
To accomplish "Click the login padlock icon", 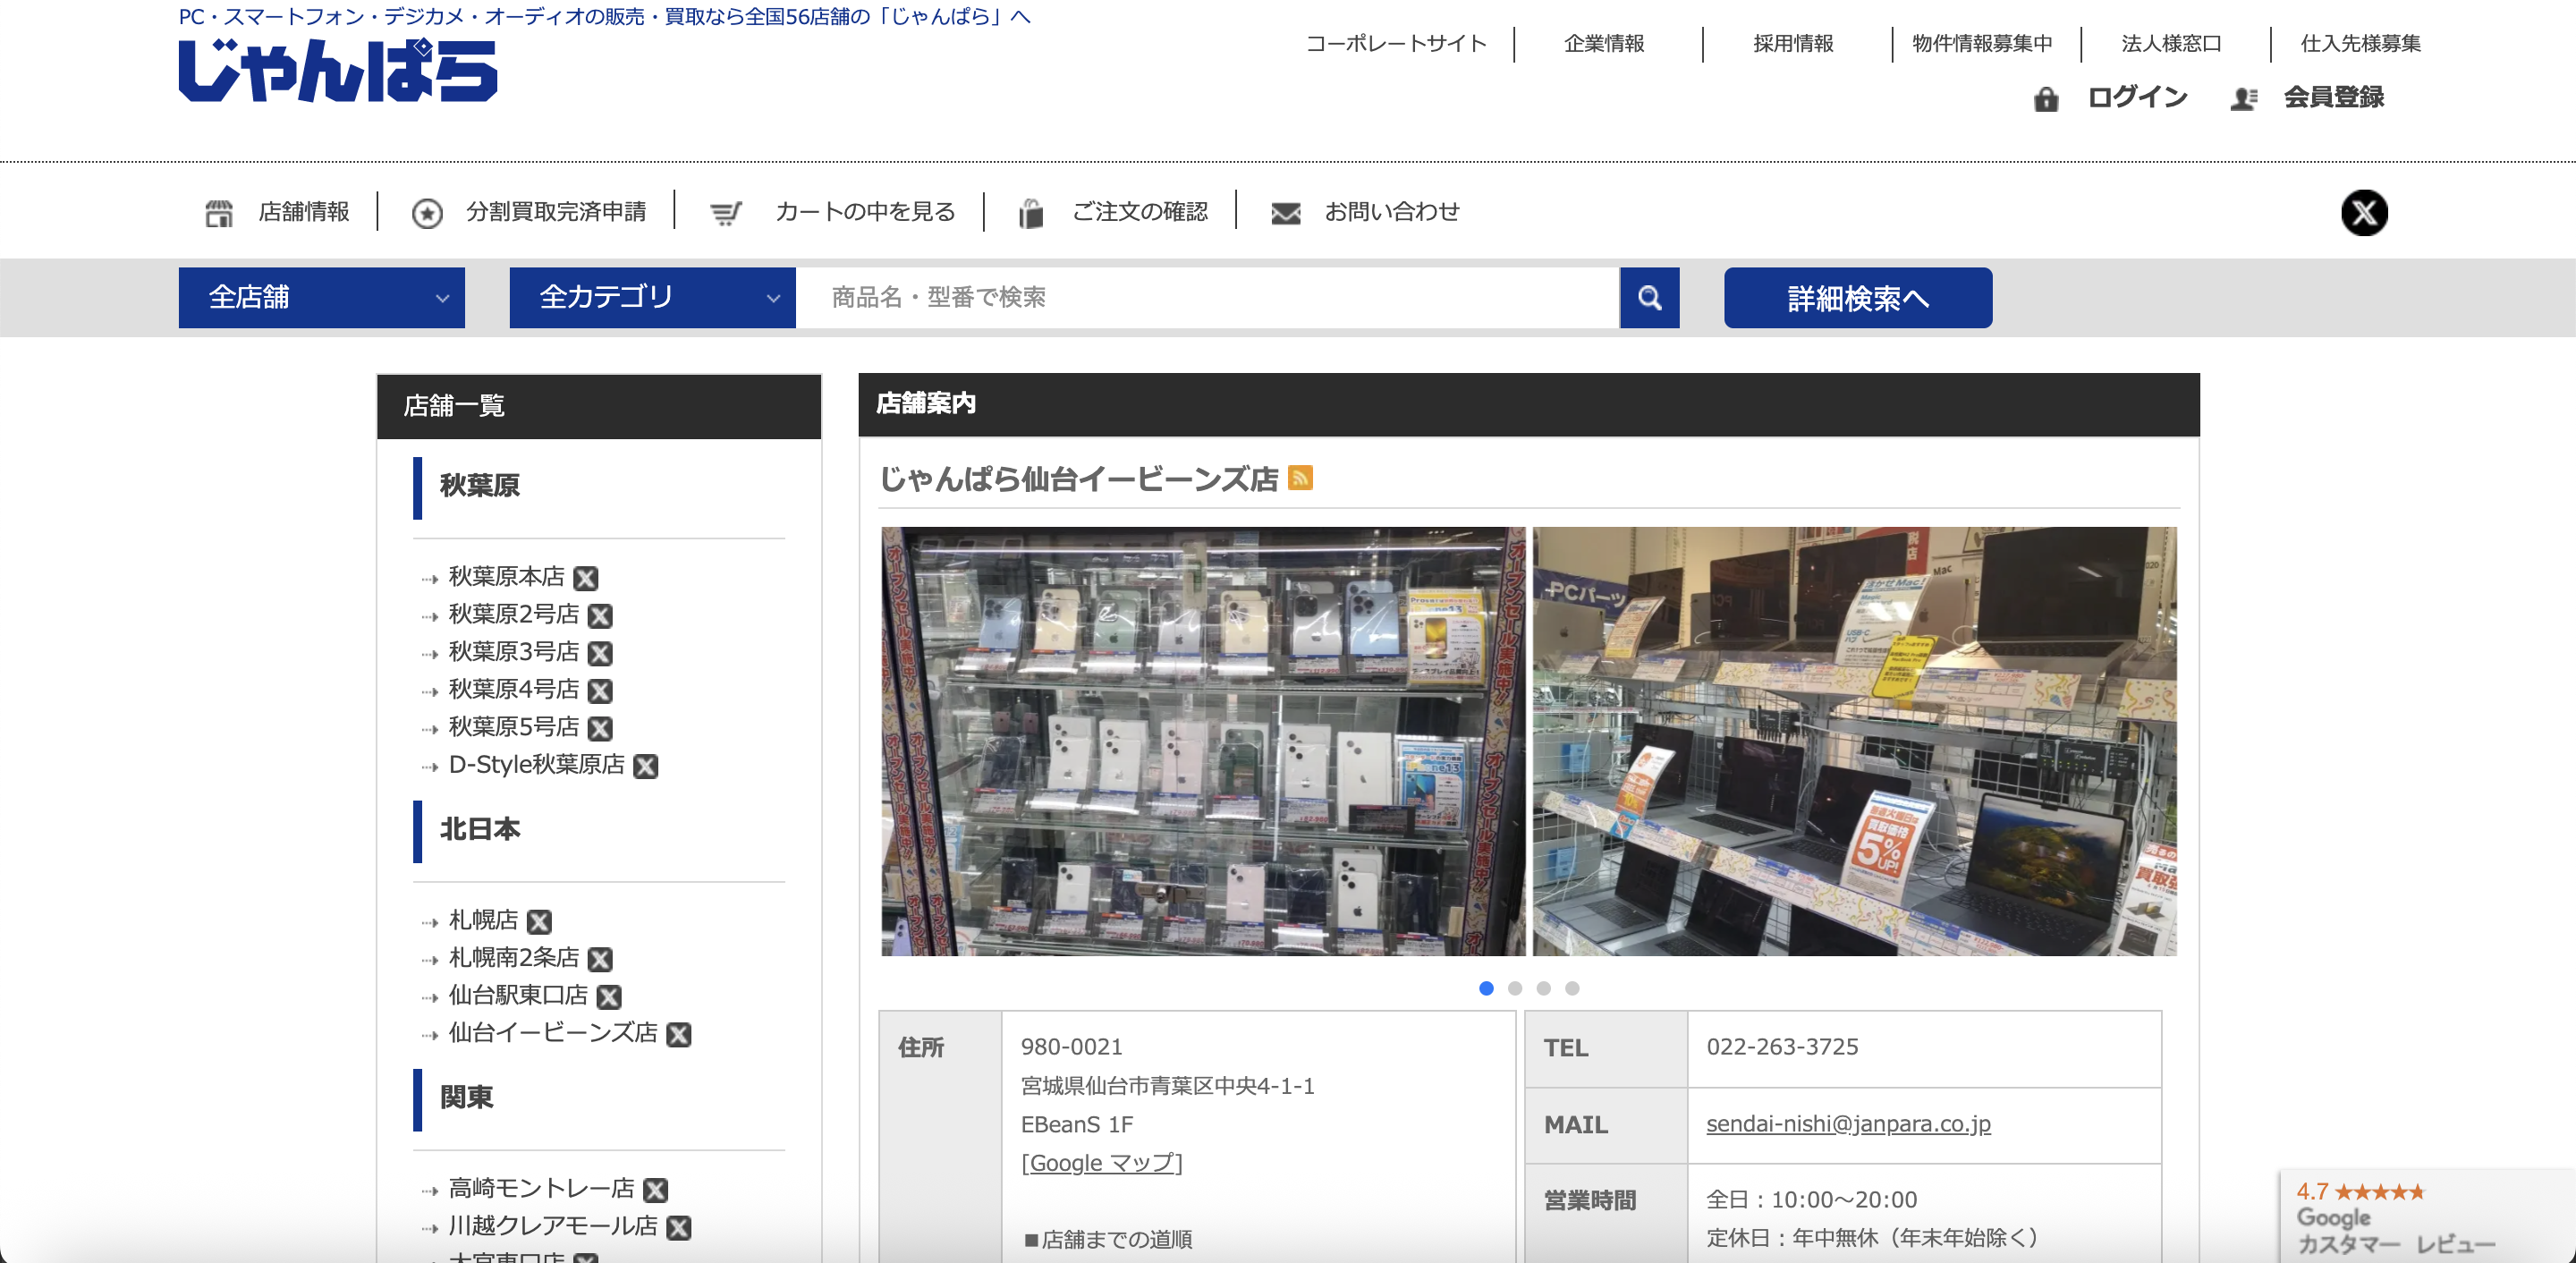I will coord(2046,98).
